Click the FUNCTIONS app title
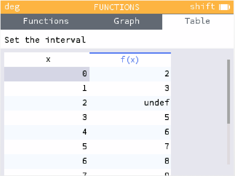This screenshot has height=176, width=235. tap(117, 7)
